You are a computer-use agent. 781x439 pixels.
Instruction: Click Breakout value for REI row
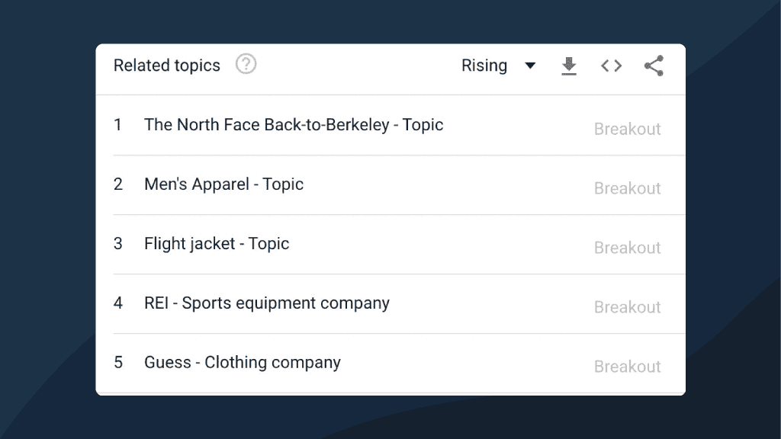click(x=627, y=307)
